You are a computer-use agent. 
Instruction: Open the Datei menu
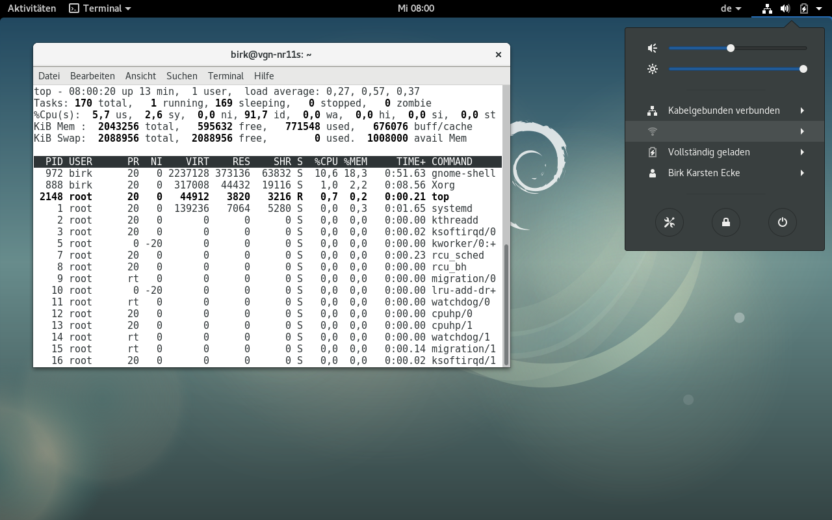[49, 75]
